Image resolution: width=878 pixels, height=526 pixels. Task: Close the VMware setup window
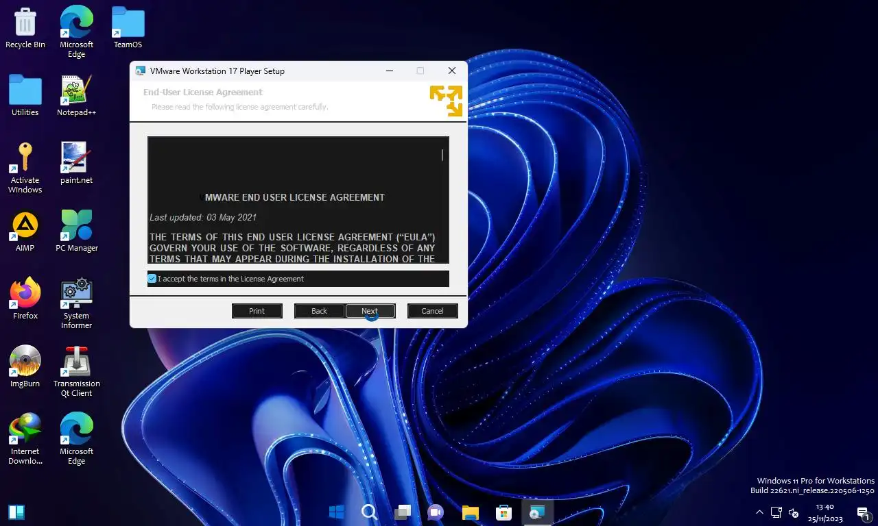click(452, 71)
